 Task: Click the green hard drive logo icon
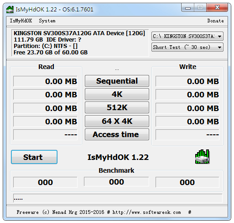(203, 157)
